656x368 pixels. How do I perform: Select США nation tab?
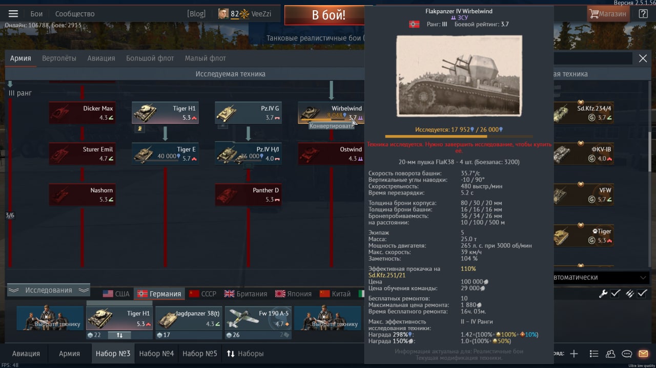pos(116,294)
